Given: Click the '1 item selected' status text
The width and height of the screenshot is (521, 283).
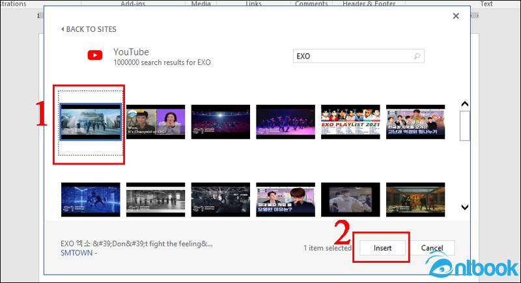Looking at the screenshot, I should point(328,248).
